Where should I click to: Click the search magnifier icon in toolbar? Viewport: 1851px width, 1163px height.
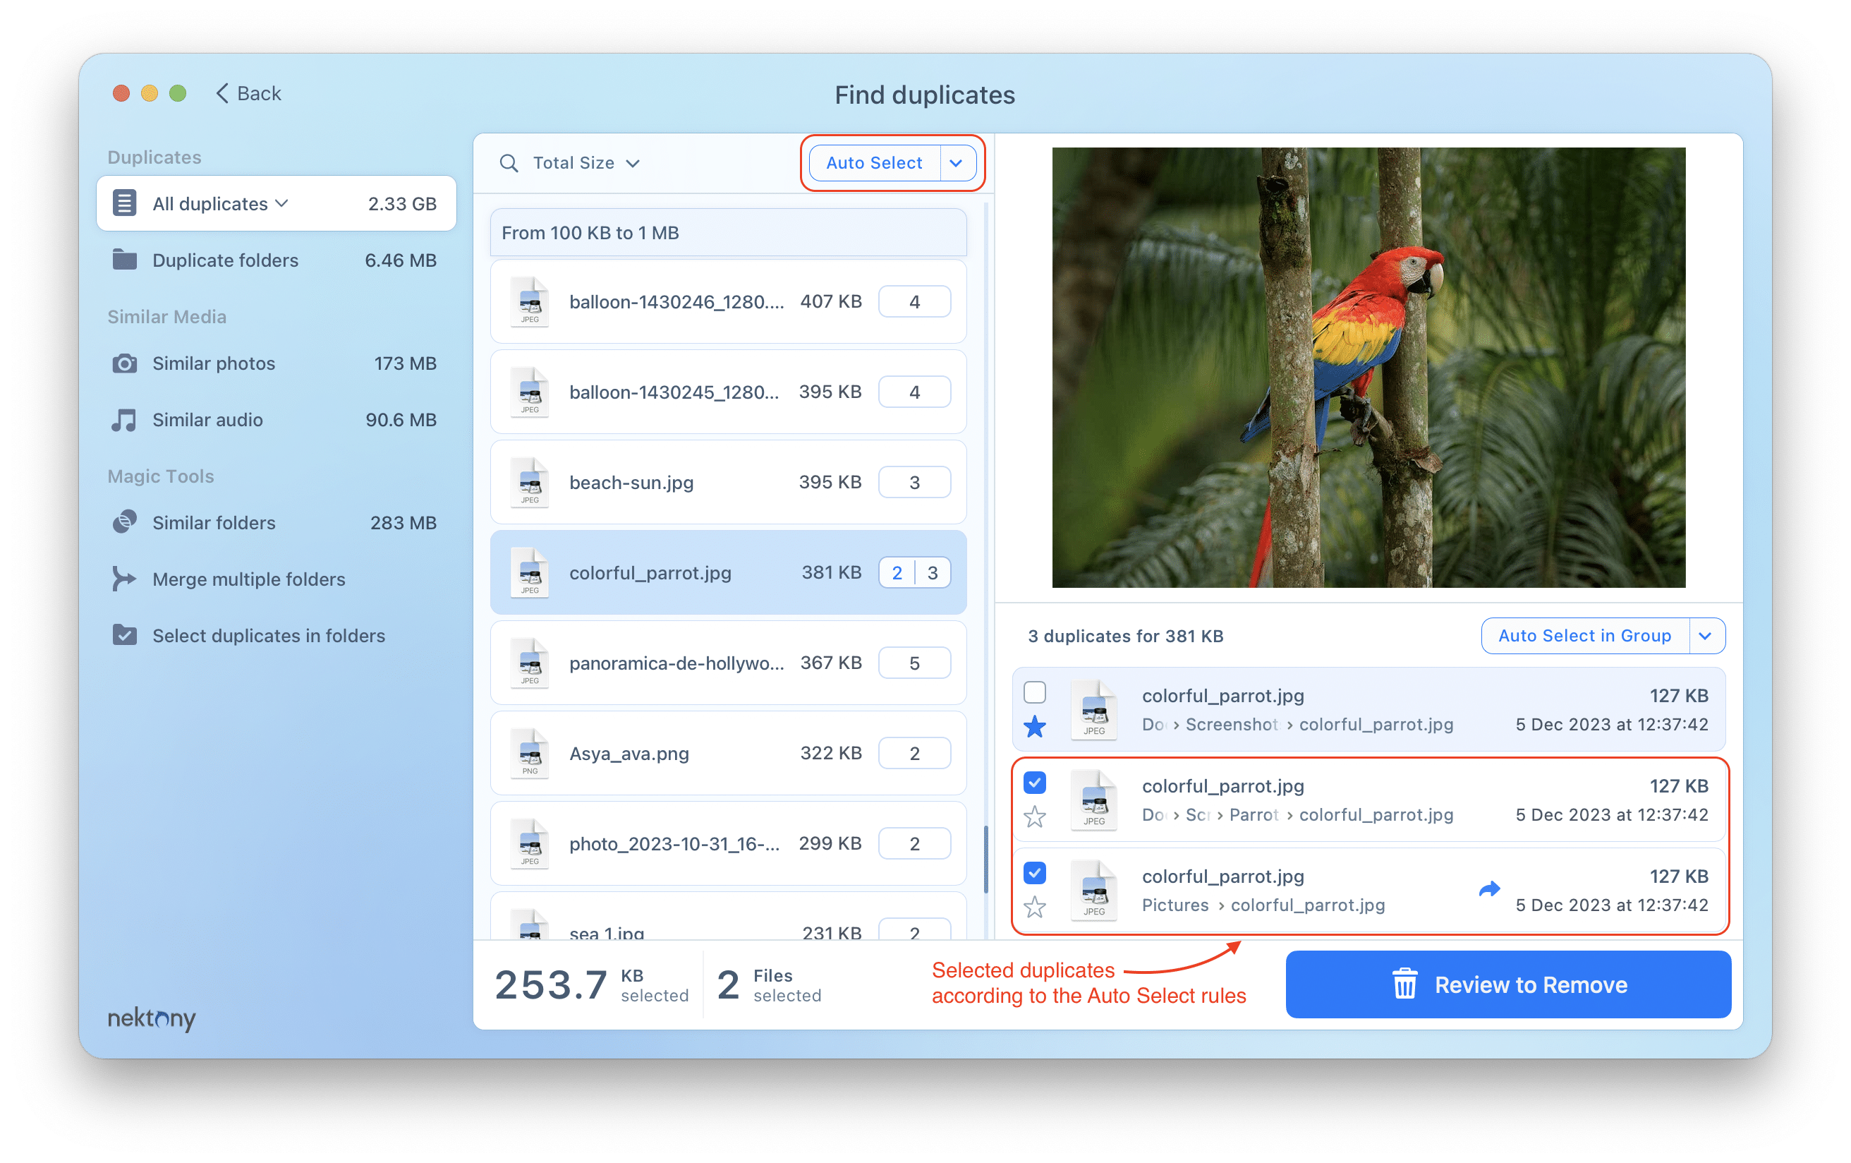509,164
